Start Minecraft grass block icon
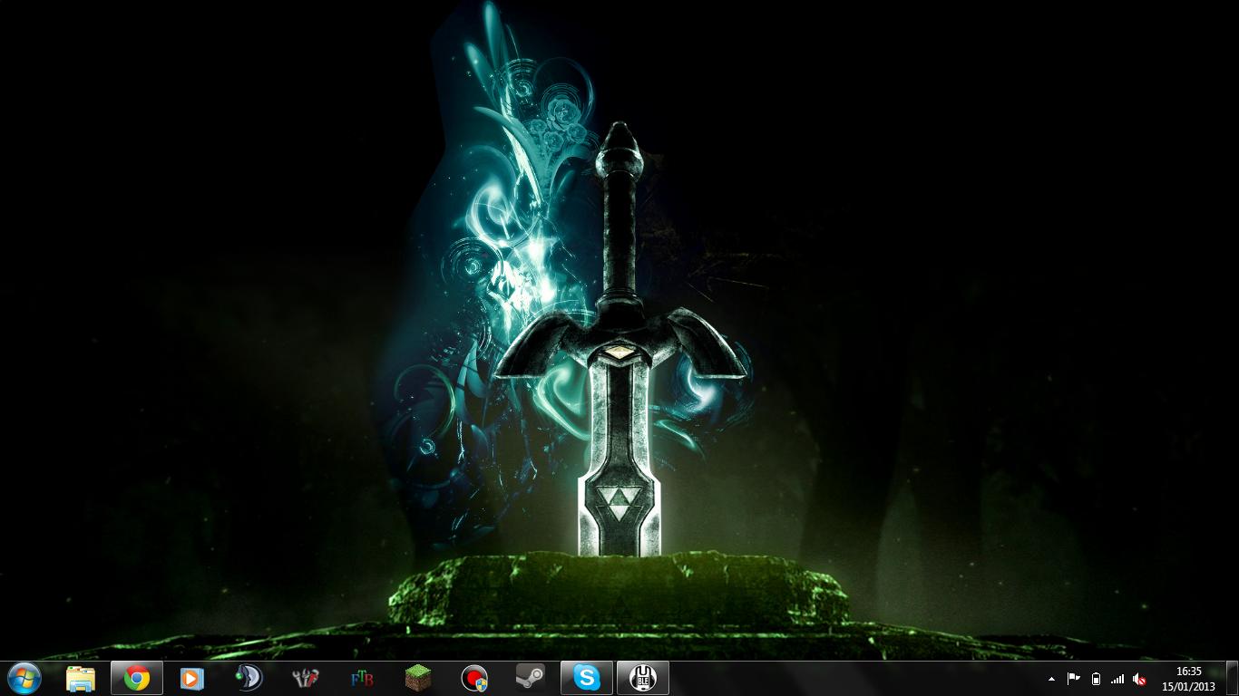The image size is (1239, 696). (x=418, y=678)
